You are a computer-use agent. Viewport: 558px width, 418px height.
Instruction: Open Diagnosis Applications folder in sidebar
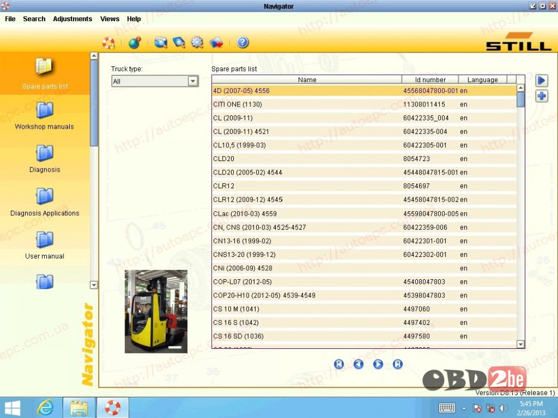coord(45,202)
